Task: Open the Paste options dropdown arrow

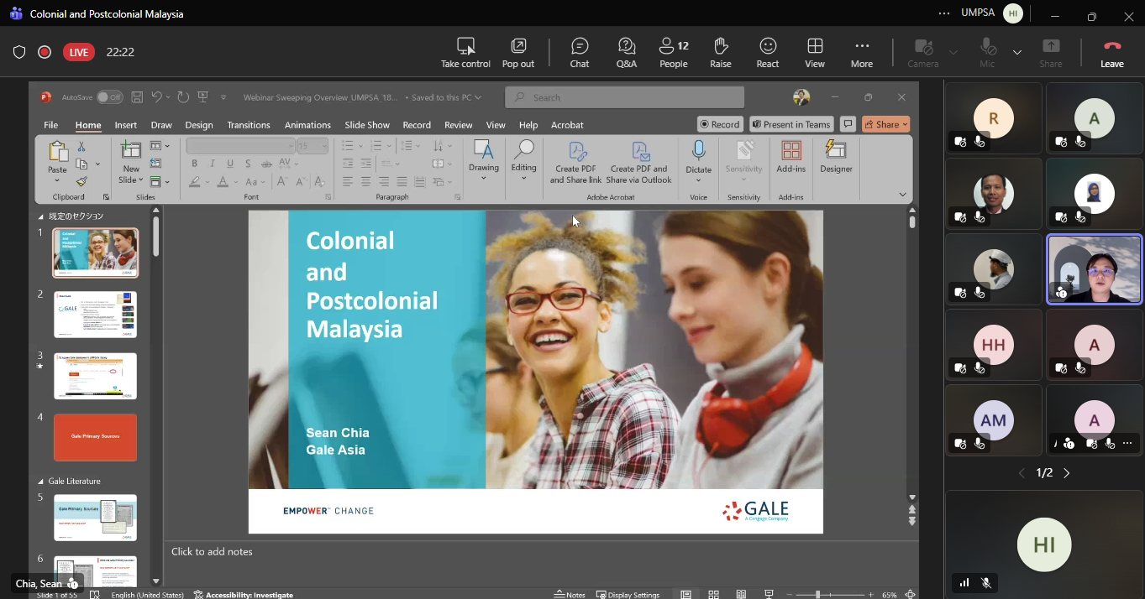Action: (57, 180)
